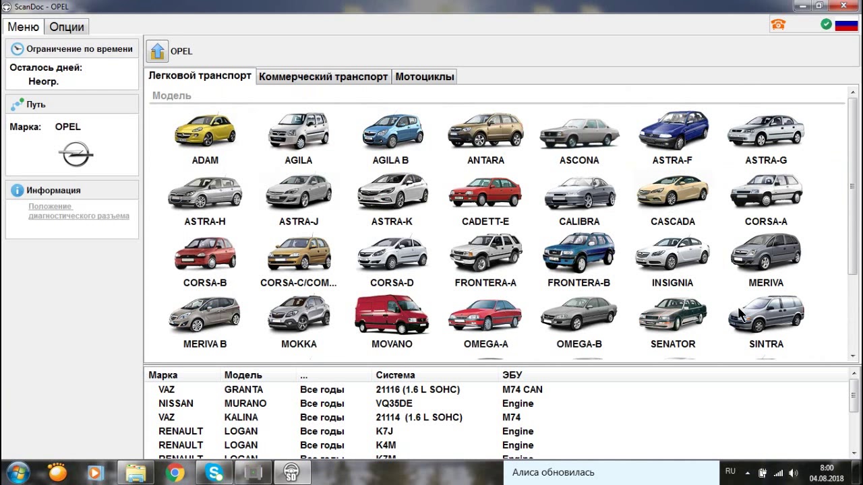Pick the ASTRA-J model car
This screenshot has height=485, width=863.
[299, 192]
